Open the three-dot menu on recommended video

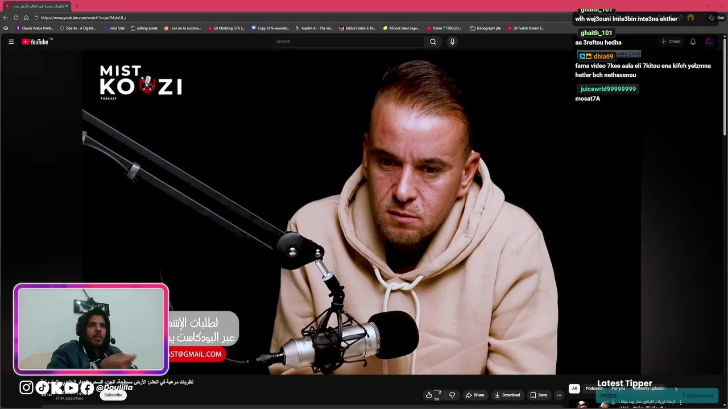680,403
